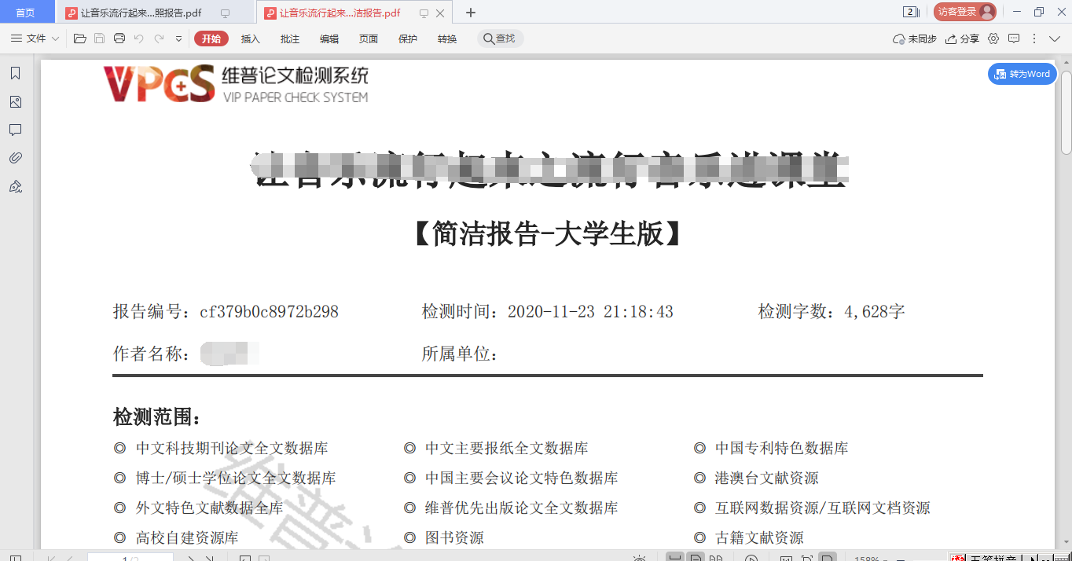Click the presentation icon on first PDF tab
This screenshot has height=561, width=1072.
[226, 13]
